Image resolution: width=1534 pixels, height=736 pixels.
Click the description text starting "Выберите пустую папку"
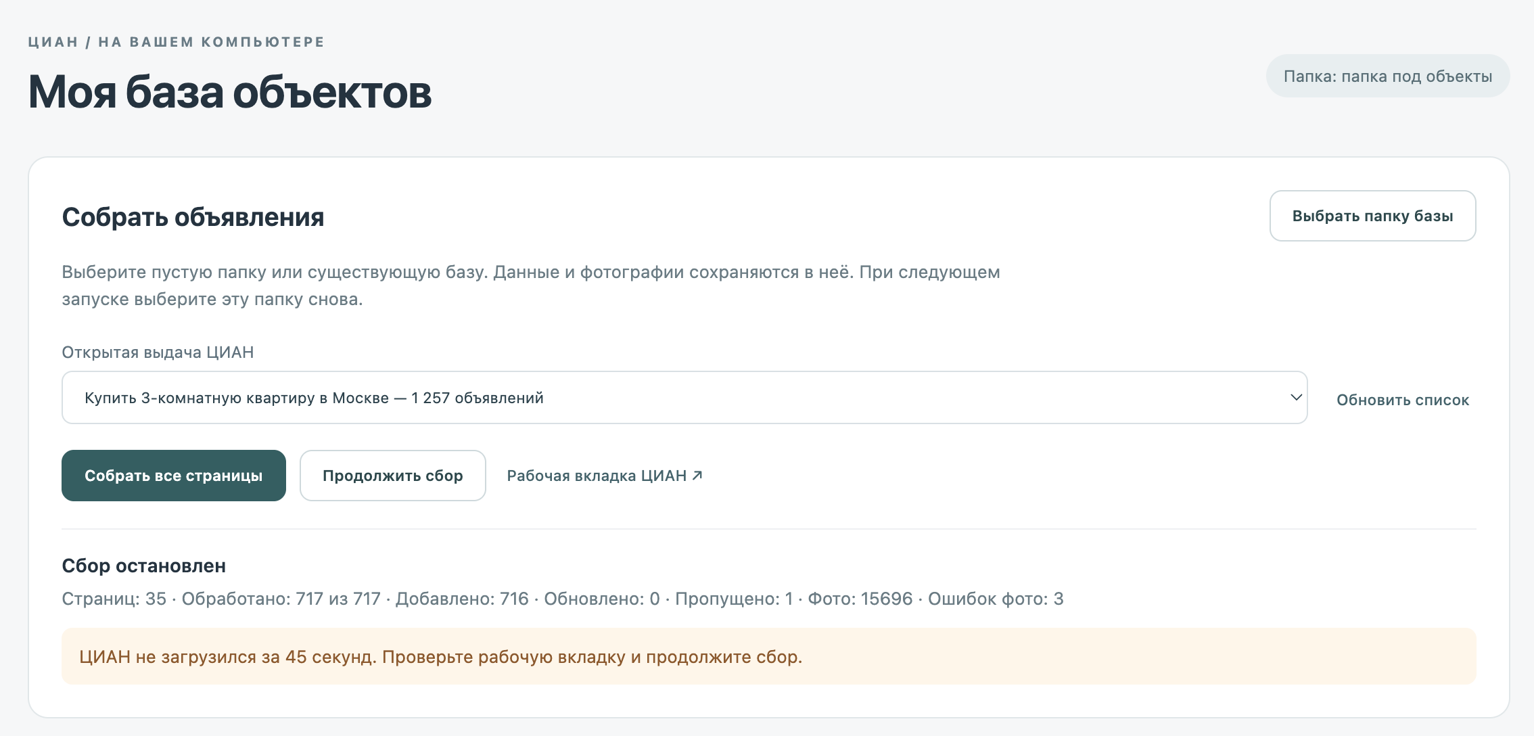[531, 285]
